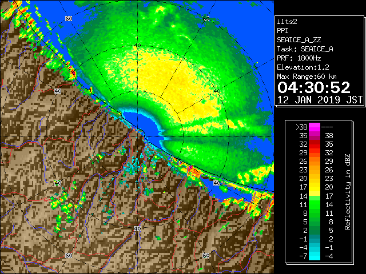Screen dimensions: 366x274
Task: Click the PRF: 1800Hz line
Action: [299, 58]
